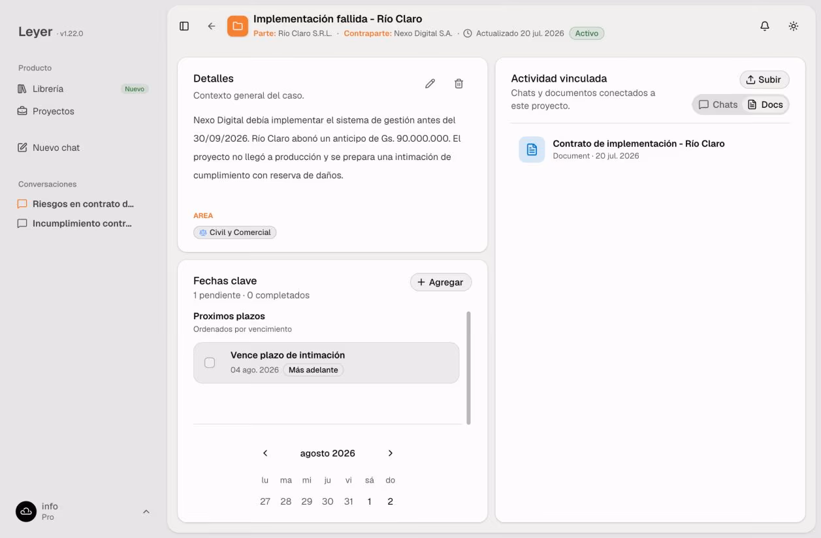The height and width of the screenshot is (538, 821).
Task: Select day 1 in agosto calendar
Action: [370, 501]
